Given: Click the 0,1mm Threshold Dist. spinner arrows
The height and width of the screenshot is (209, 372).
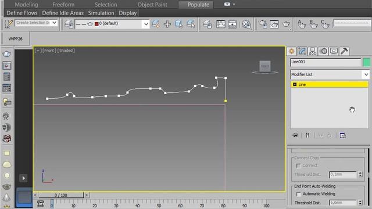Looking at the screenshot, I should 360,175.
